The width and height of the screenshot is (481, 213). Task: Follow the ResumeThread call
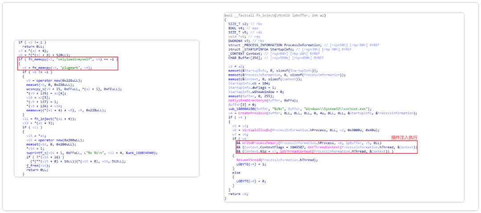[x=248, y=160]
